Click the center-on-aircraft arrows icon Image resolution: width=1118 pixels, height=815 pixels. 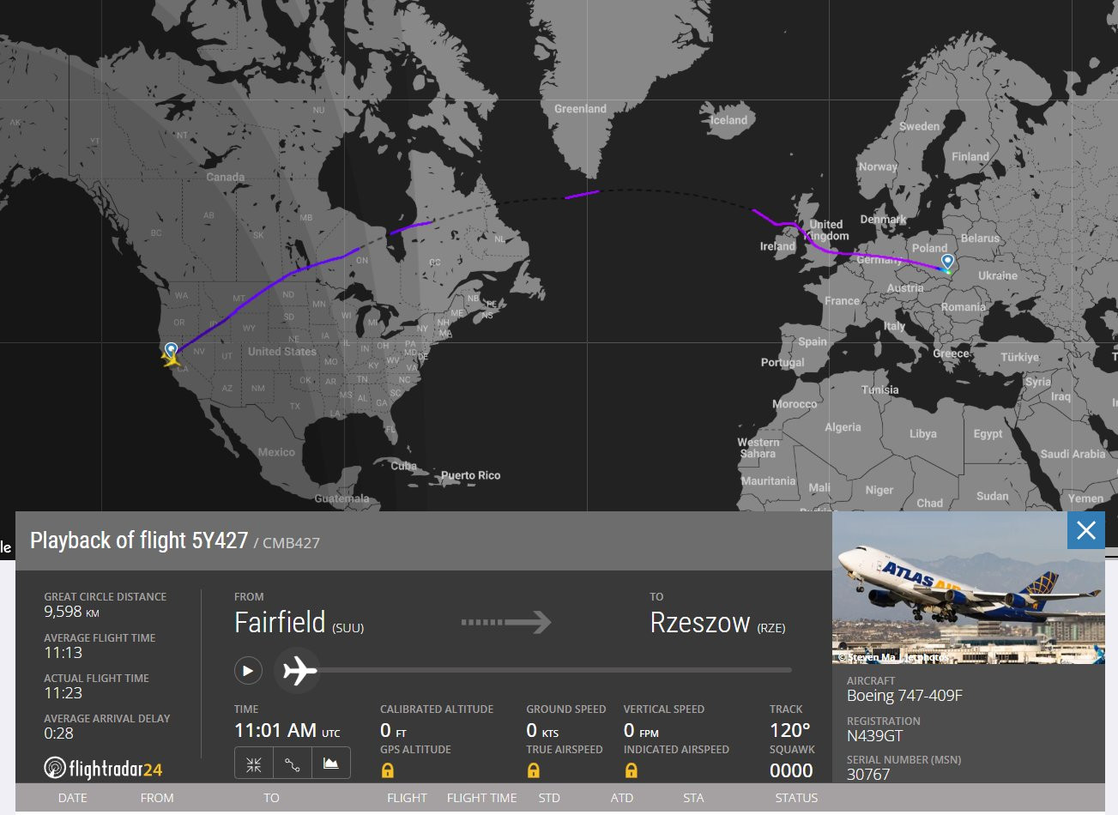254,764
